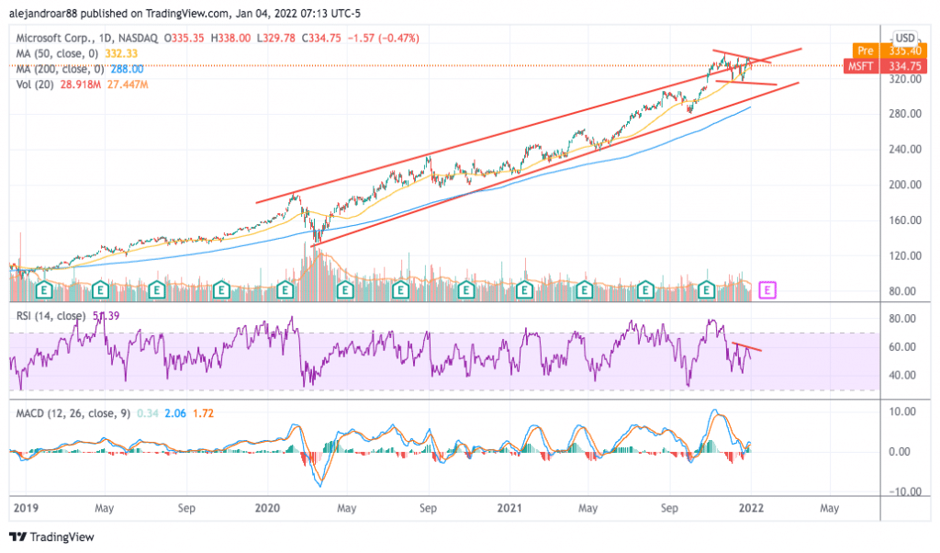Click the MACD line value 2.06

coord(175,413)
